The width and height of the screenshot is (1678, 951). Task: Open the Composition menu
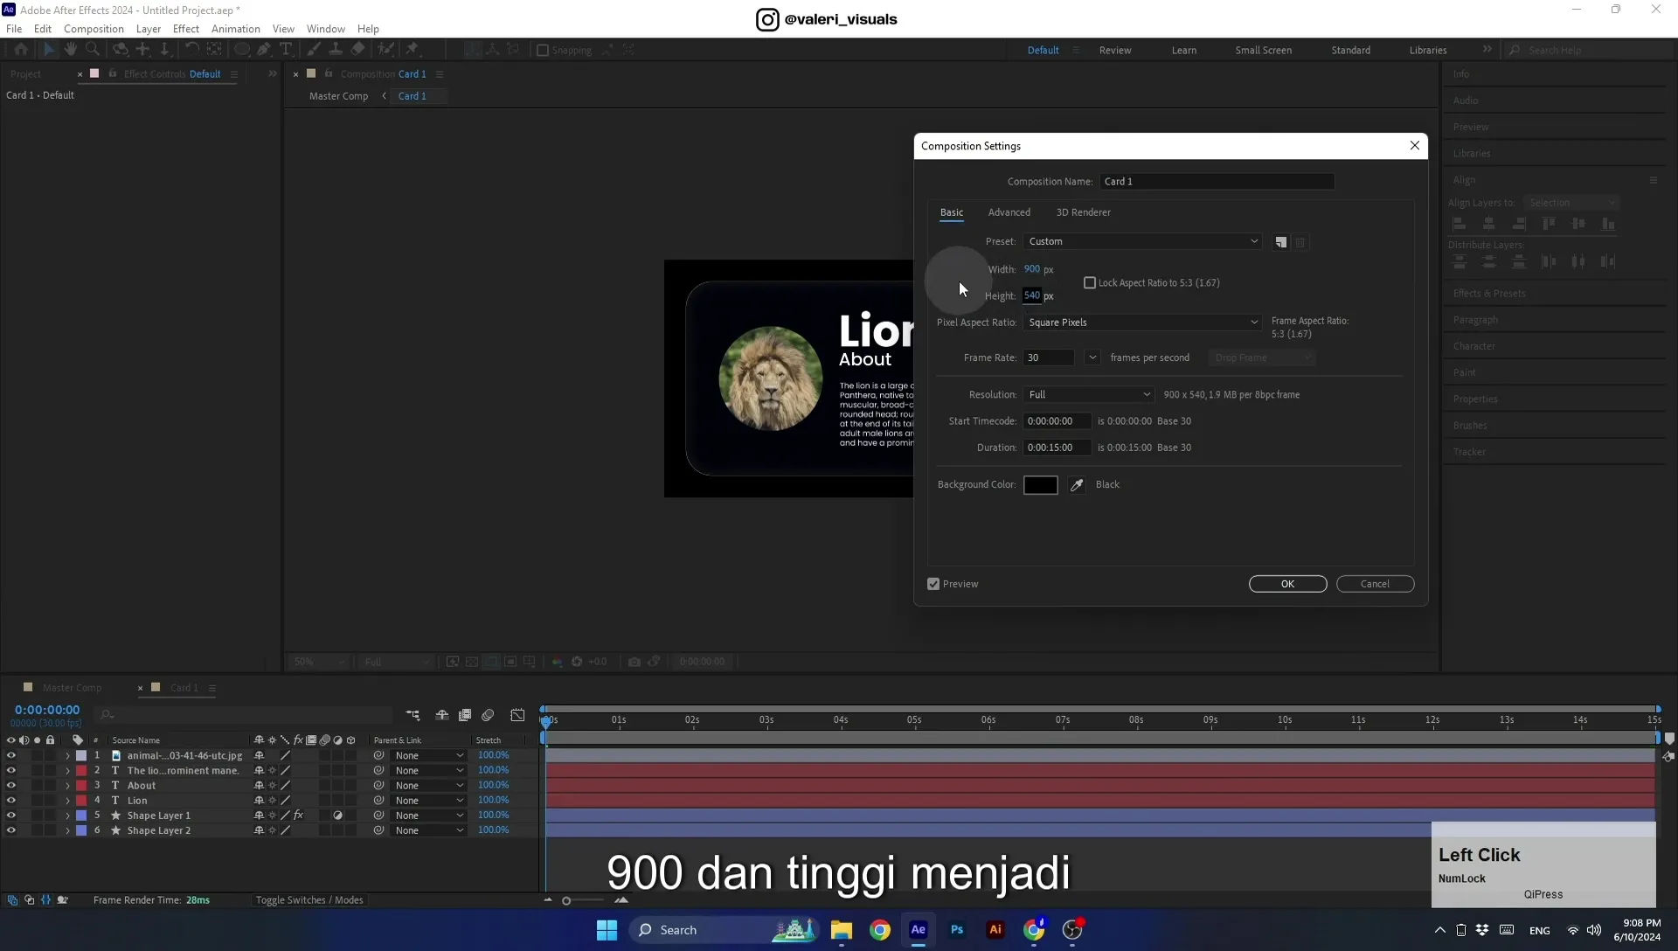coord(94,29)
